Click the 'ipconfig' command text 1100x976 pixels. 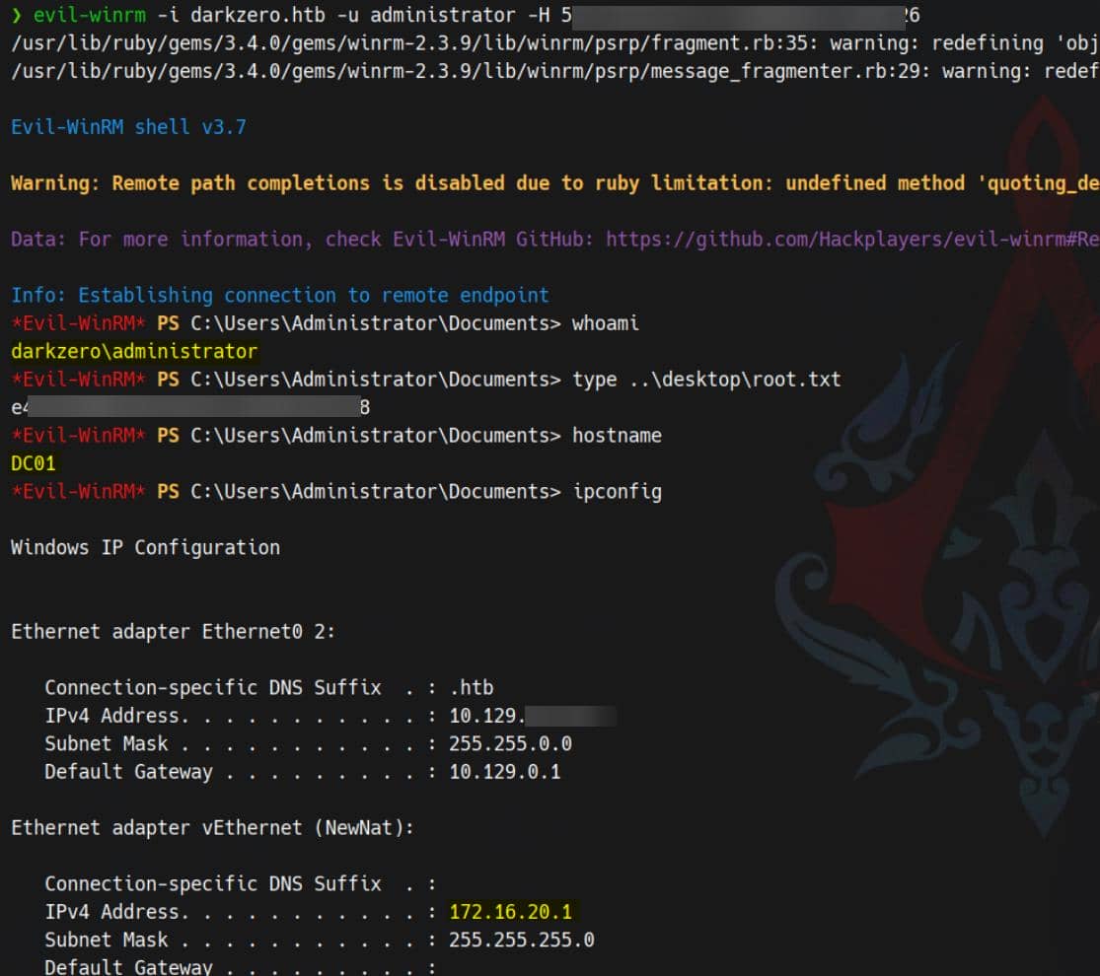pyautogui.click(x=617, y=492)
